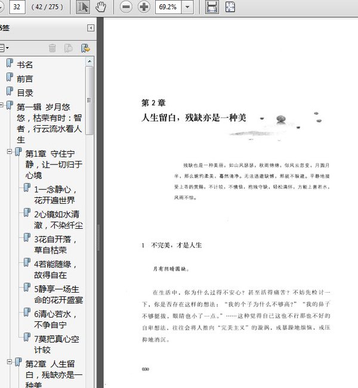Open 第2章 人生留白 bookmark
Image resolution: width=358 pixels, height=388 pixels.
(x=54, y=374)
